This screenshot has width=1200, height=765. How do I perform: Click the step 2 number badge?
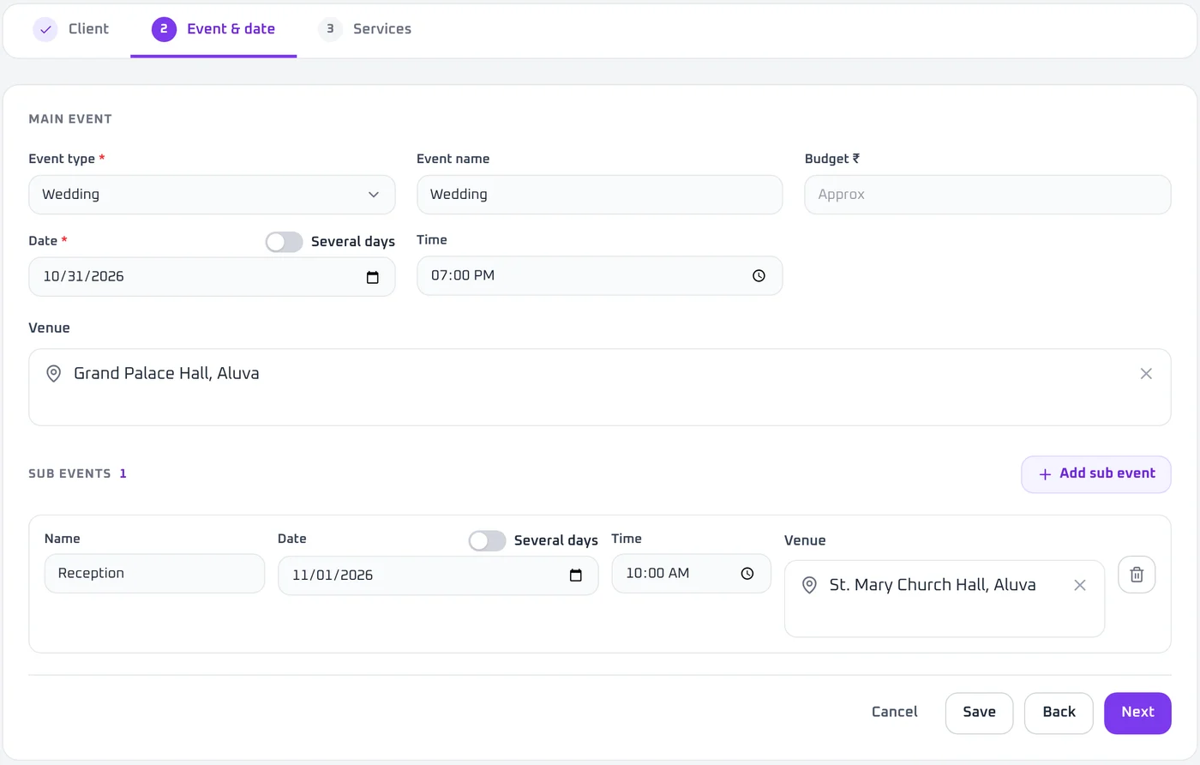tap(164, 29)
